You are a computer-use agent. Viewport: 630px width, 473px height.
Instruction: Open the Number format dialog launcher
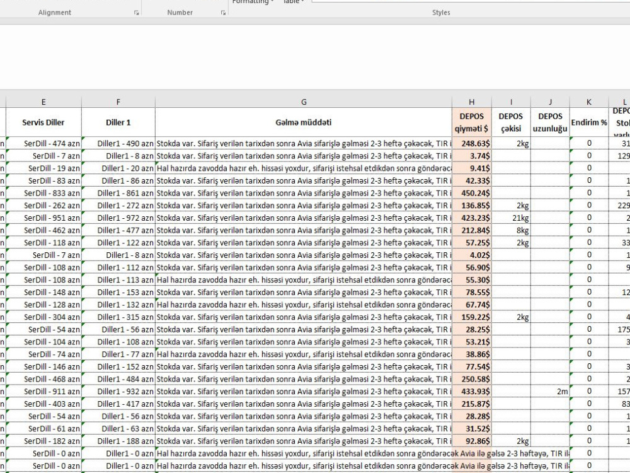(x=223, y=13)
